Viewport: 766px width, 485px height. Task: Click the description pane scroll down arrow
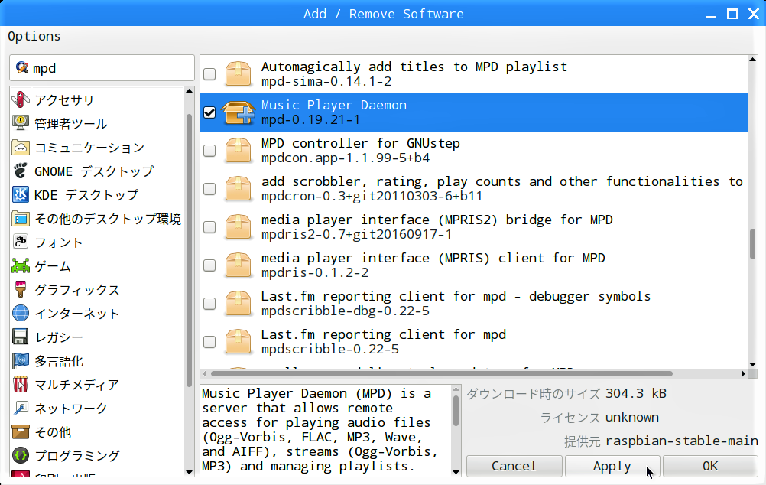pyautogui.click(x=456, y=472)
